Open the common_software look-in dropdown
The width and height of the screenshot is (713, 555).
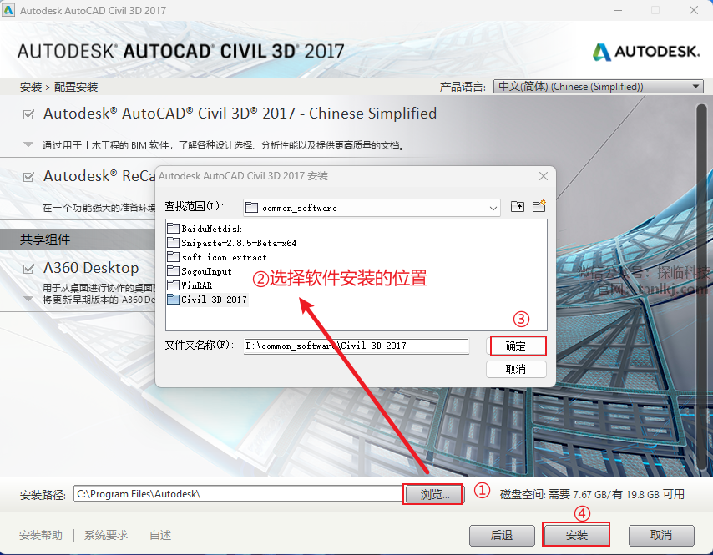pos(372,208)
